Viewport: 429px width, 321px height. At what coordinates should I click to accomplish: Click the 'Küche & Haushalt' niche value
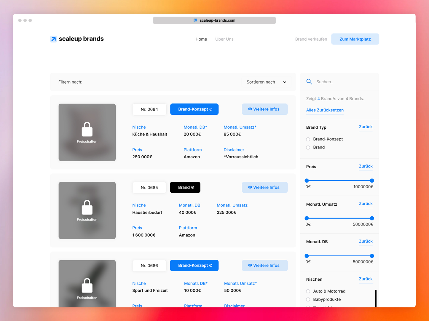(x=150, y=134)
